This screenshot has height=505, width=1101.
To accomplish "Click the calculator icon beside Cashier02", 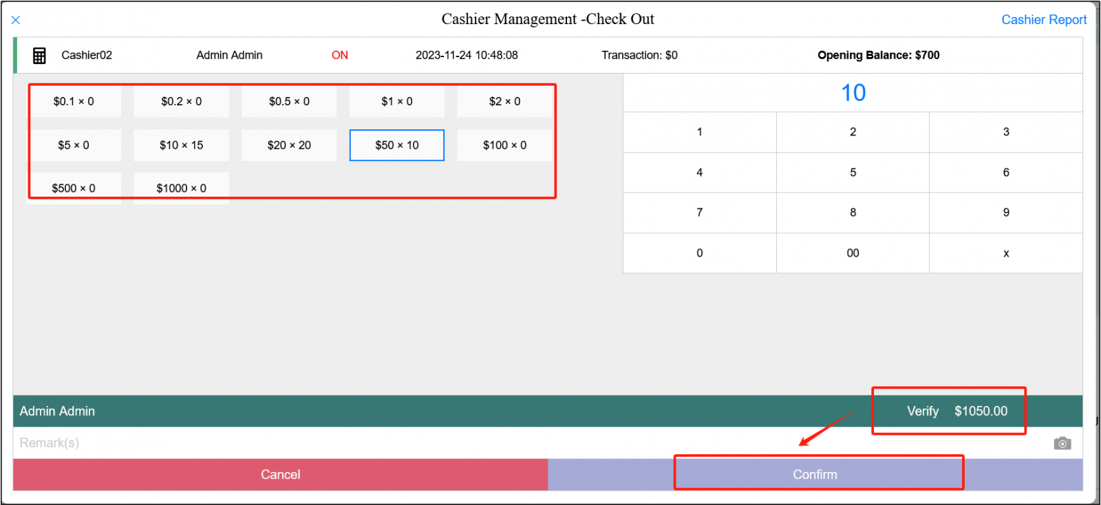I will pos(39,56).
